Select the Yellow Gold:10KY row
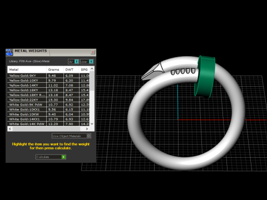The height and width of the screenshot is (200, 267). click(x=48, y=81)
